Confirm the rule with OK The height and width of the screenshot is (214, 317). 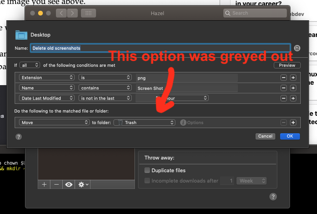[290, 136]
